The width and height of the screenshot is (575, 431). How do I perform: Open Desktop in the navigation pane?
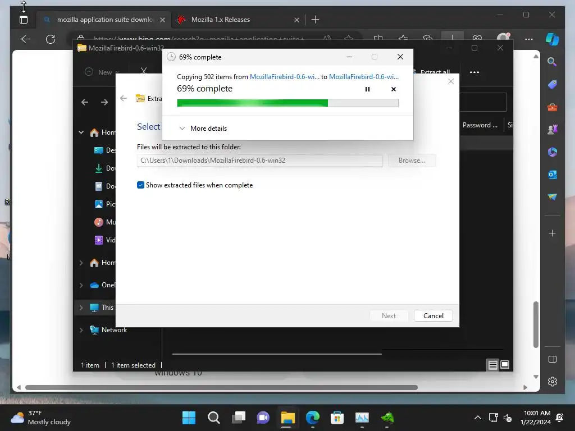[104, 150]
